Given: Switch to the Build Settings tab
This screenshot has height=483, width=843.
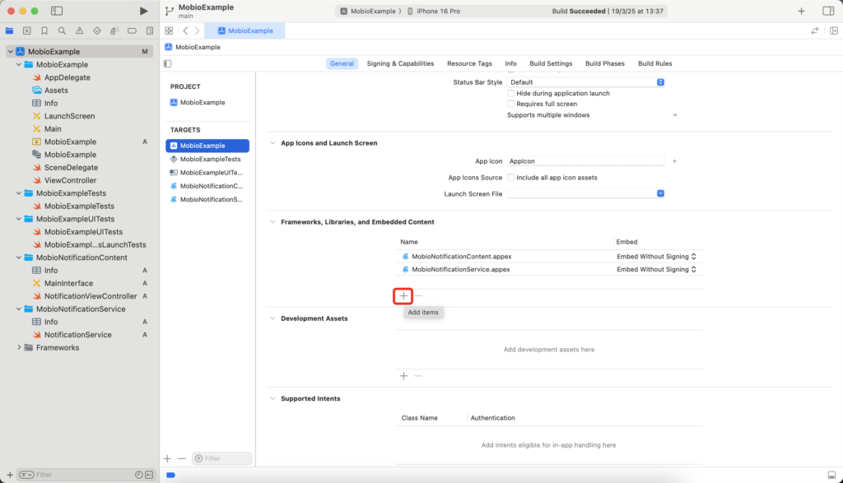Looking at the screenshot, I should [551, 63].
